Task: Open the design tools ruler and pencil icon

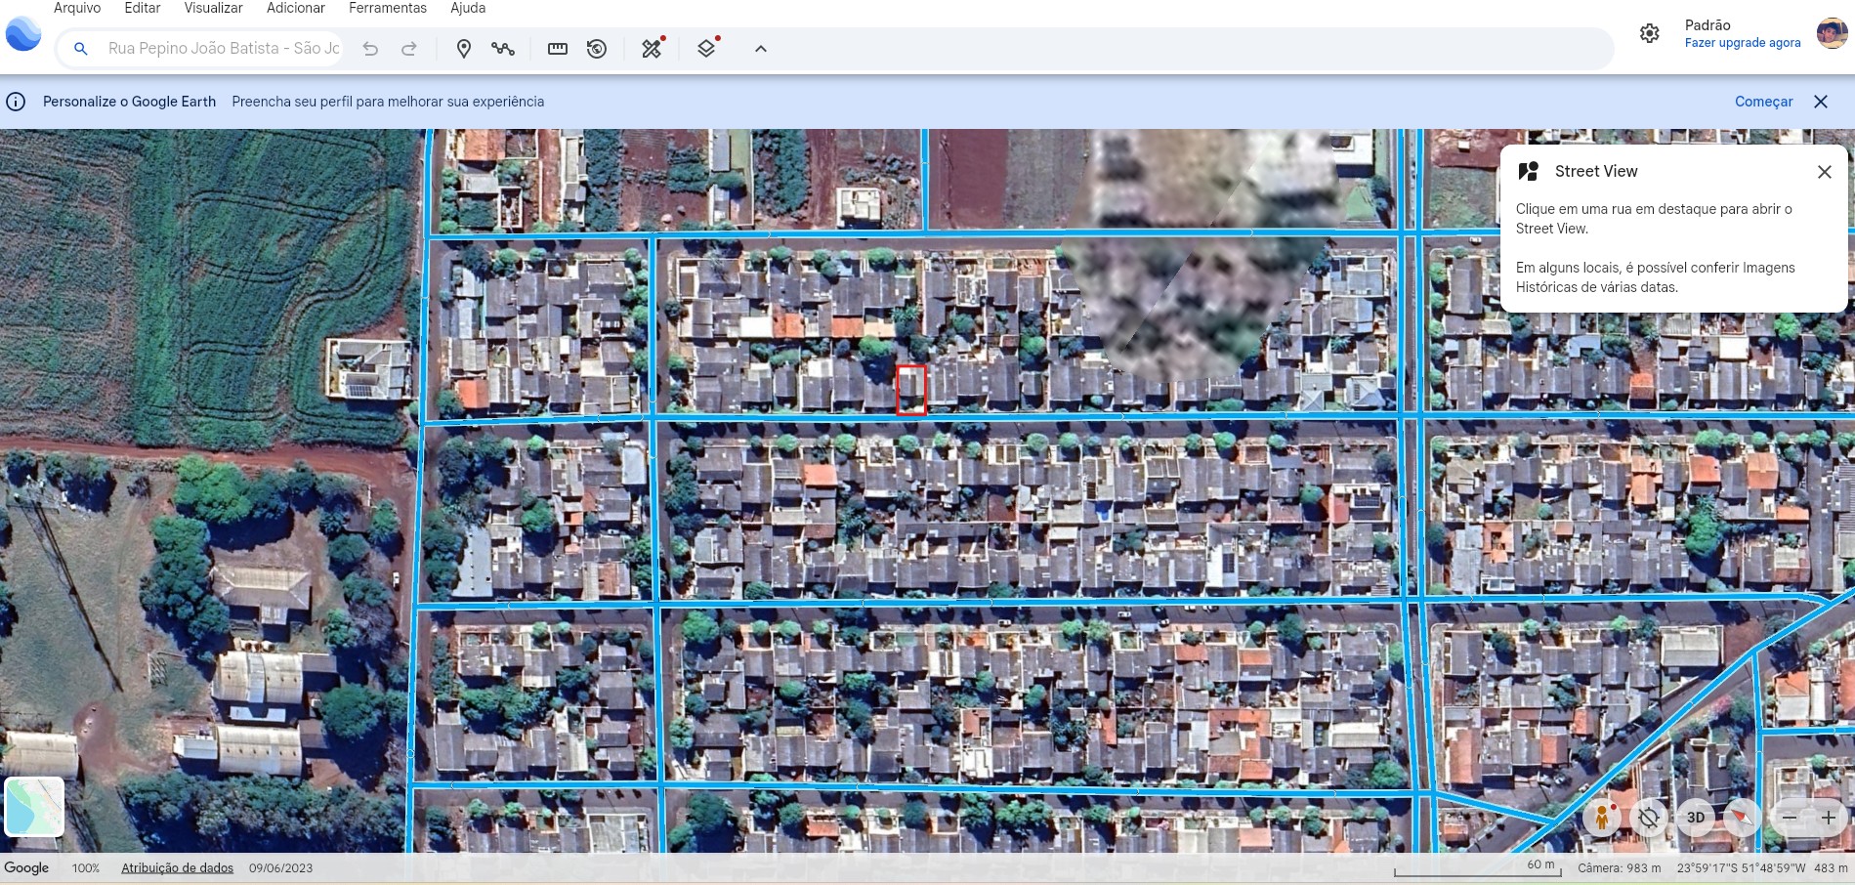Action: [x=652, y=49]
